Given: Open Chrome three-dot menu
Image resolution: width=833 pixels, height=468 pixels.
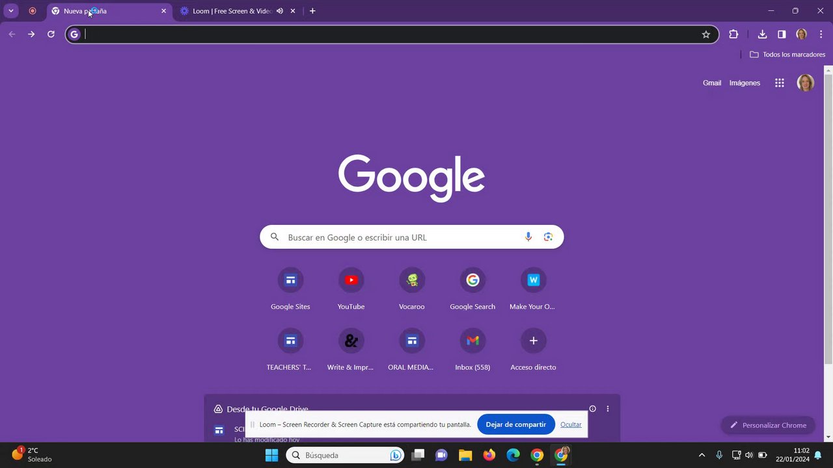Looking at the screenshot, I should pos(821,34).
